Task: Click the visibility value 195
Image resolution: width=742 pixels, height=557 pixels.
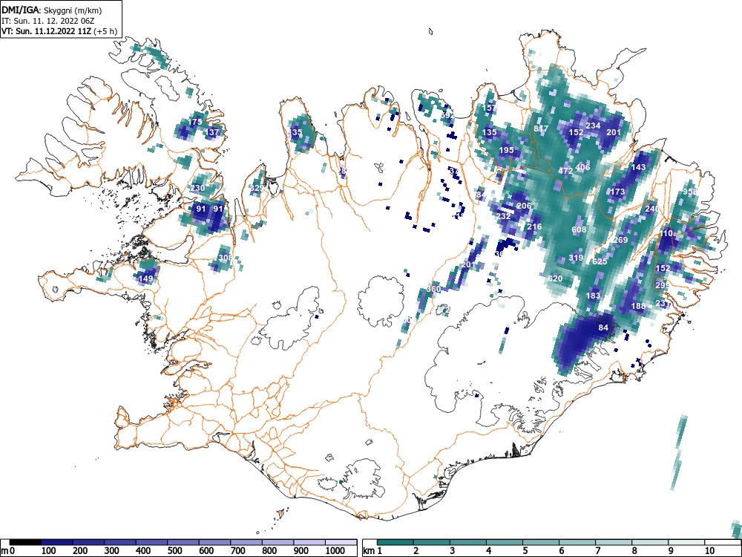Action: click(x=506, y=150)
